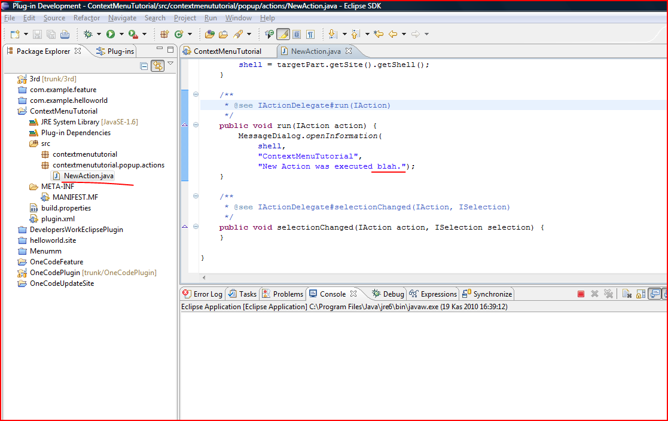The image size is (668, 421).
Task: Open the Refactor menu
Action: pyautogui.click(x=87, y=18)
